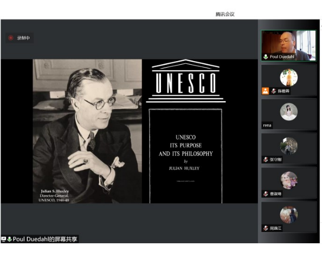Viewport: 322px width, 253px height.
Task: Click the orange host badge icon
Action: pos(265,91)
